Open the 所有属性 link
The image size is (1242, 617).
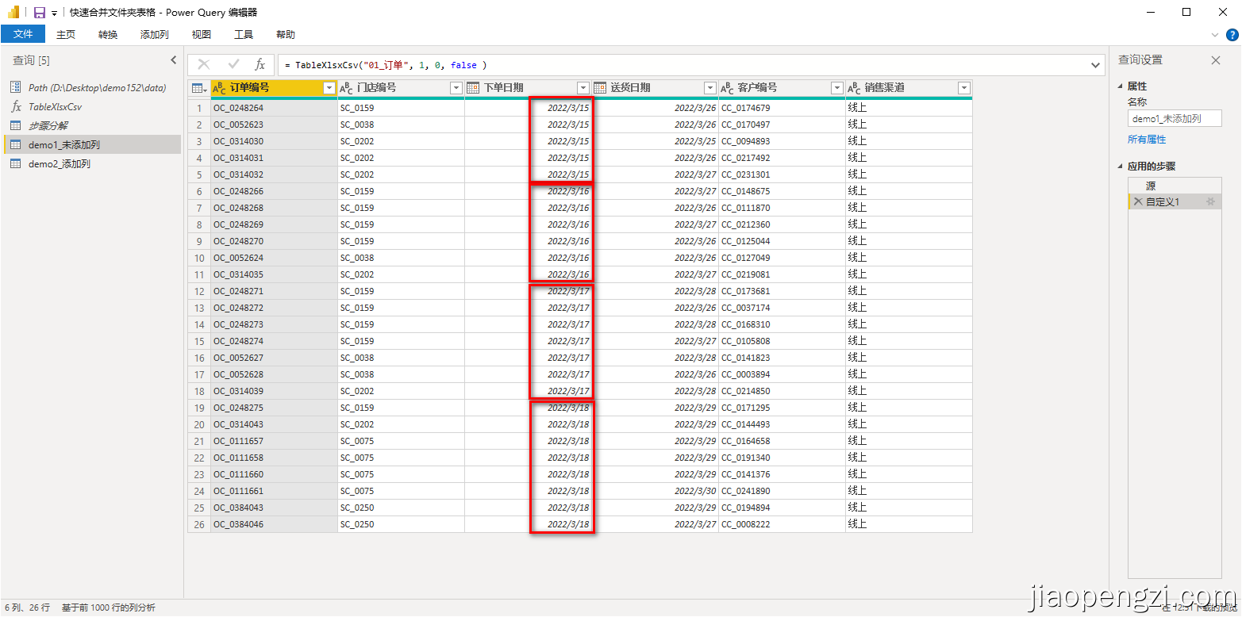tap(1147, 140)
